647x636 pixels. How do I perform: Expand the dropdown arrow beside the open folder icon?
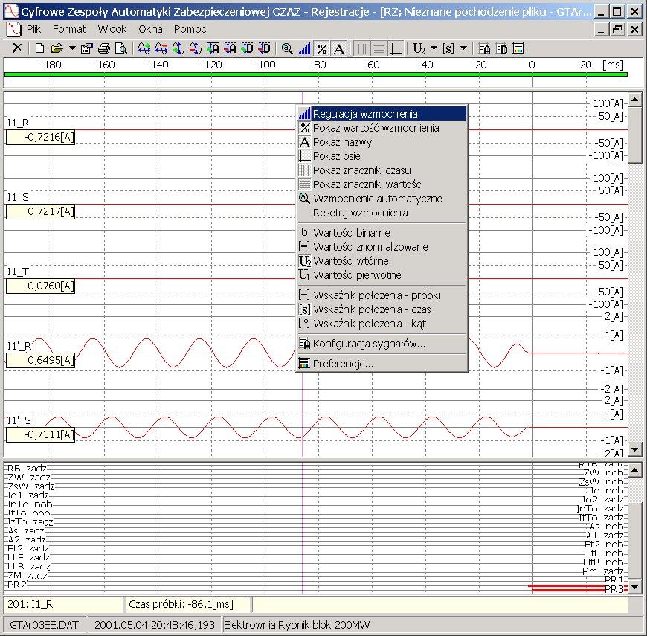point(72,48)
